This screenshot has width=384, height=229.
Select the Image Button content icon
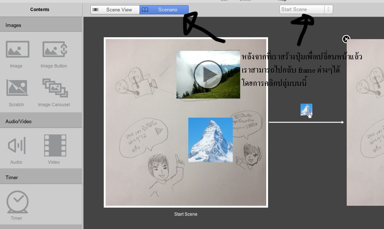55,49
